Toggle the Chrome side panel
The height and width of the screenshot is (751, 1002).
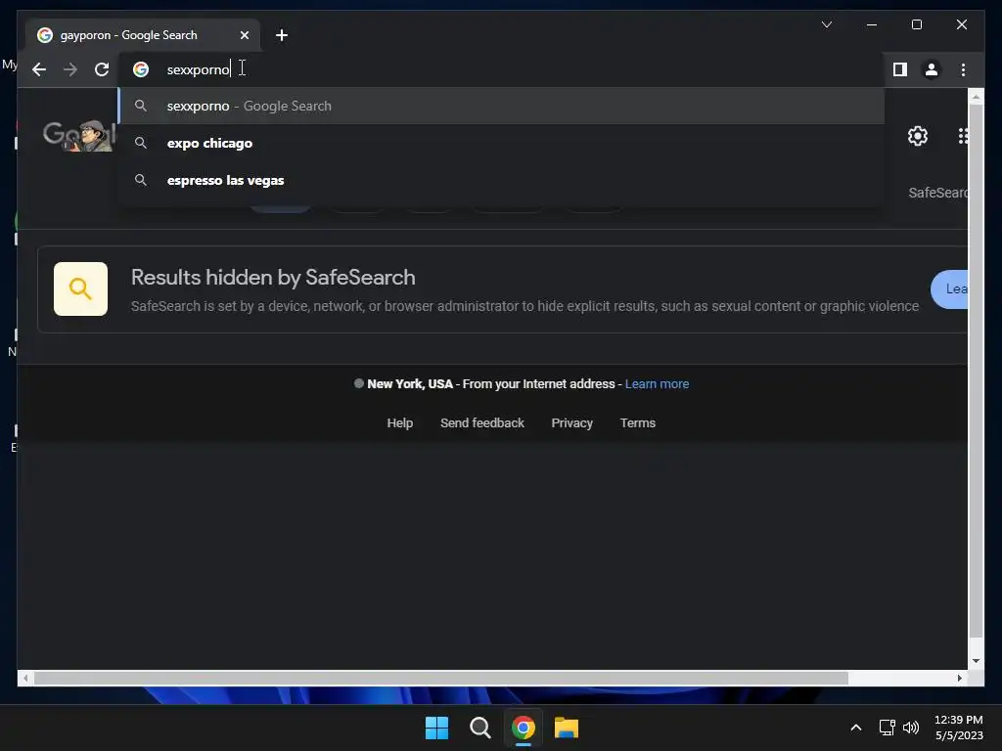pyautogui.click(x=900, y=69)
